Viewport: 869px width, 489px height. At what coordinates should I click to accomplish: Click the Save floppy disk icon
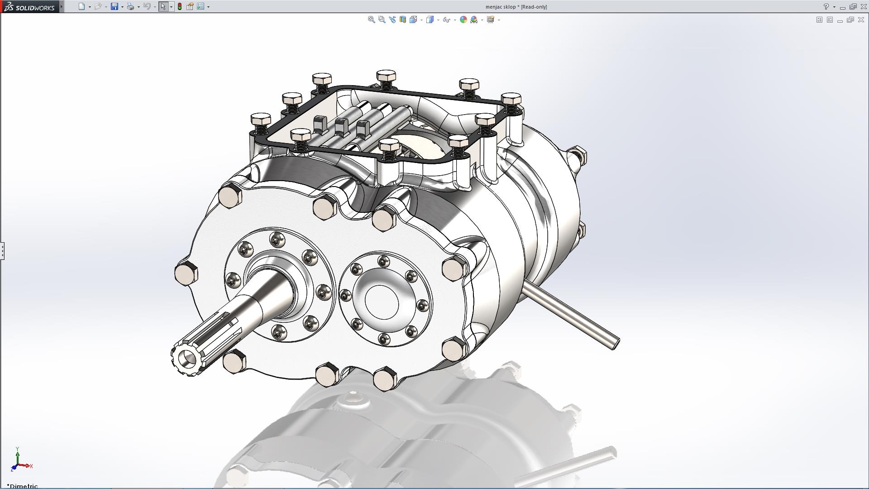coord(115,7)
